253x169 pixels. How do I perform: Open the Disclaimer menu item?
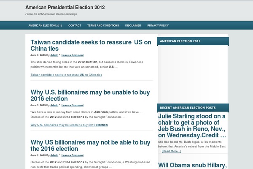coord(133,25)
